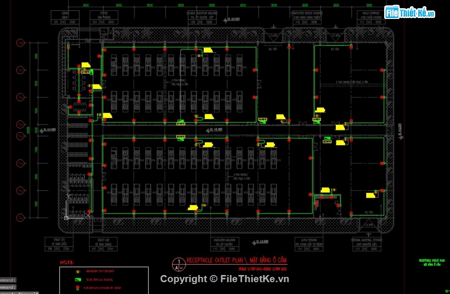The width and height of the screenshot is (450, 294).
Task: Click the red NOTE: heading text
Action: click(x=67, y=262)
